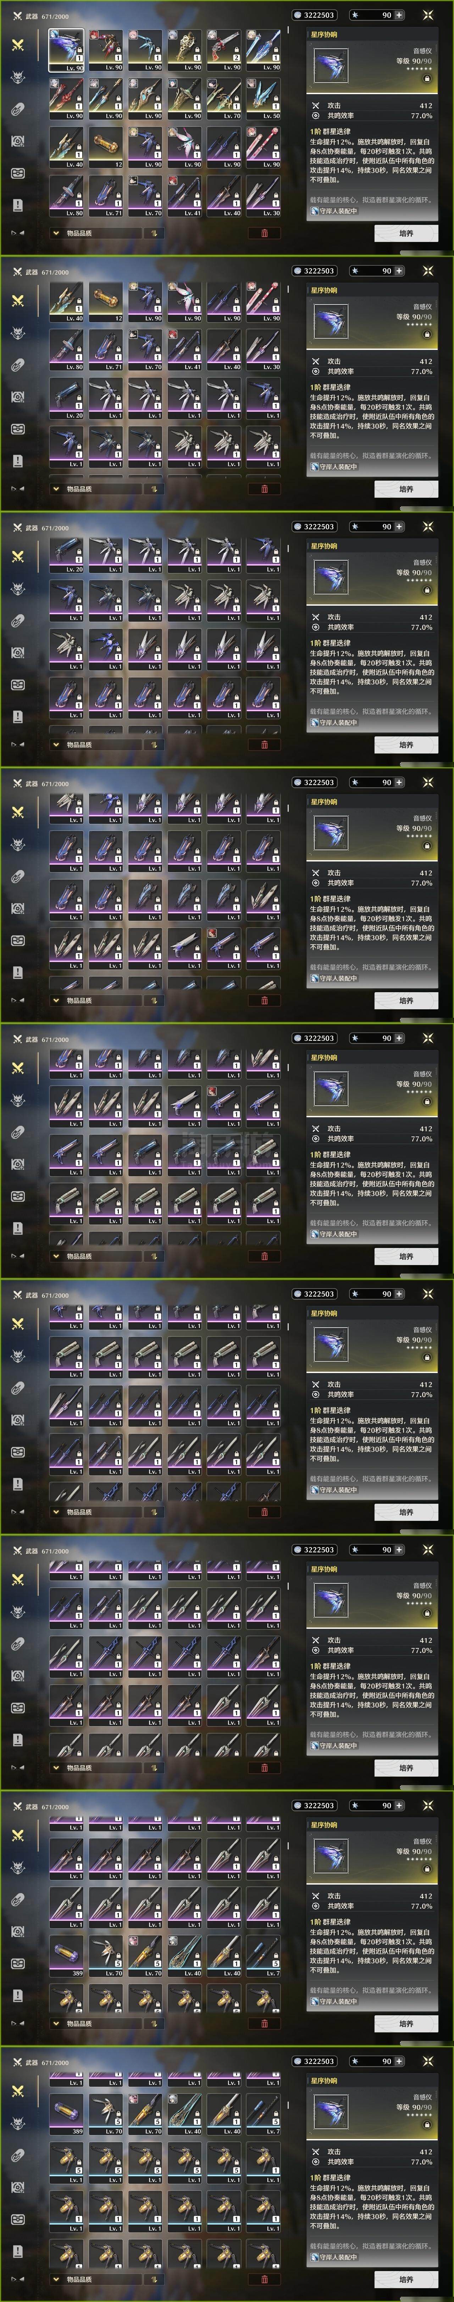Close the topmost inventory with the crossed-blades icon

428,15
